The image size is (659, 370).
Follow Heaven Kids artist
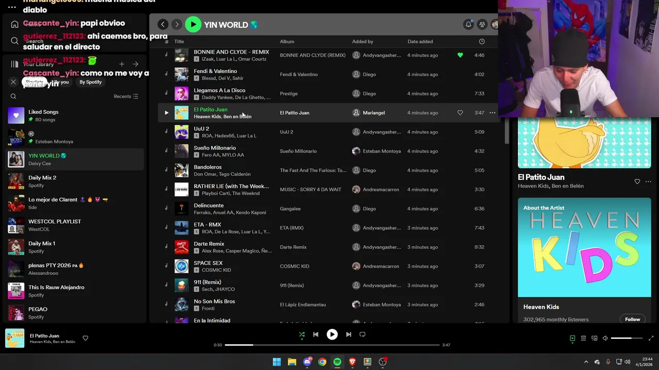point(632,319)
